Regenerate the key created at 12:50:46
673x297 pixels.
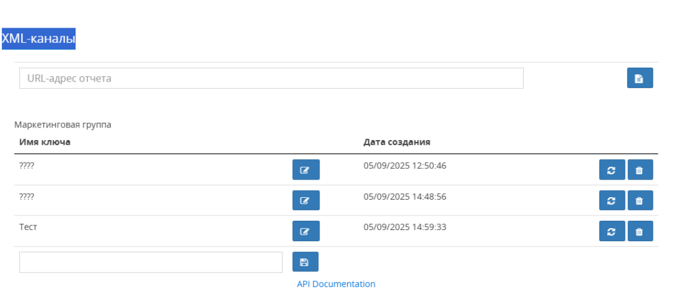point(612,170)
